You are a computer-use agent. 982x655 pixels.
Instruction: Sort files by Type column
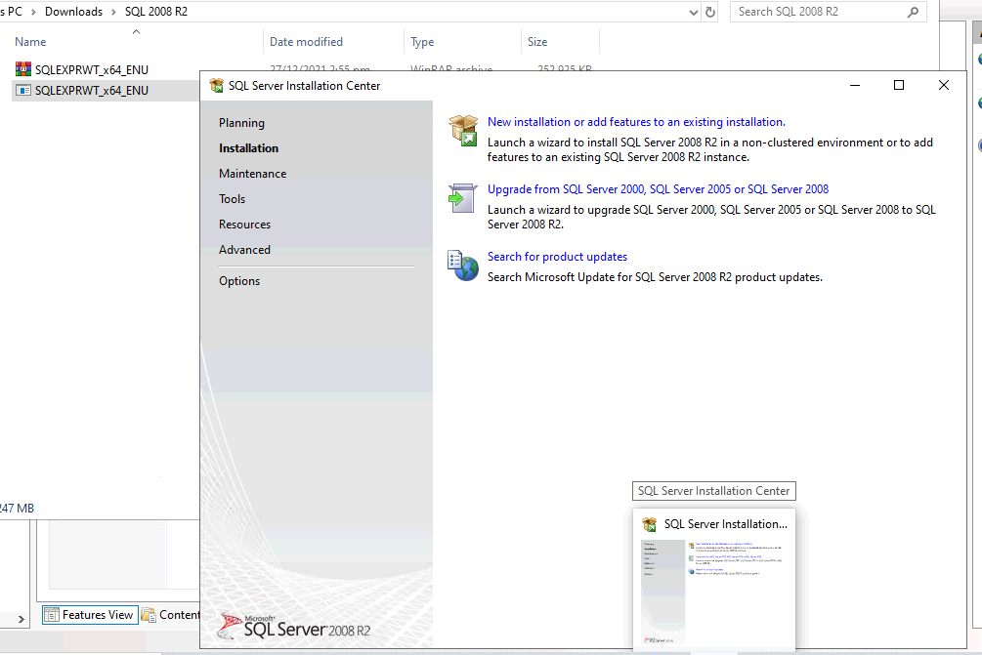tap(462, 41)
